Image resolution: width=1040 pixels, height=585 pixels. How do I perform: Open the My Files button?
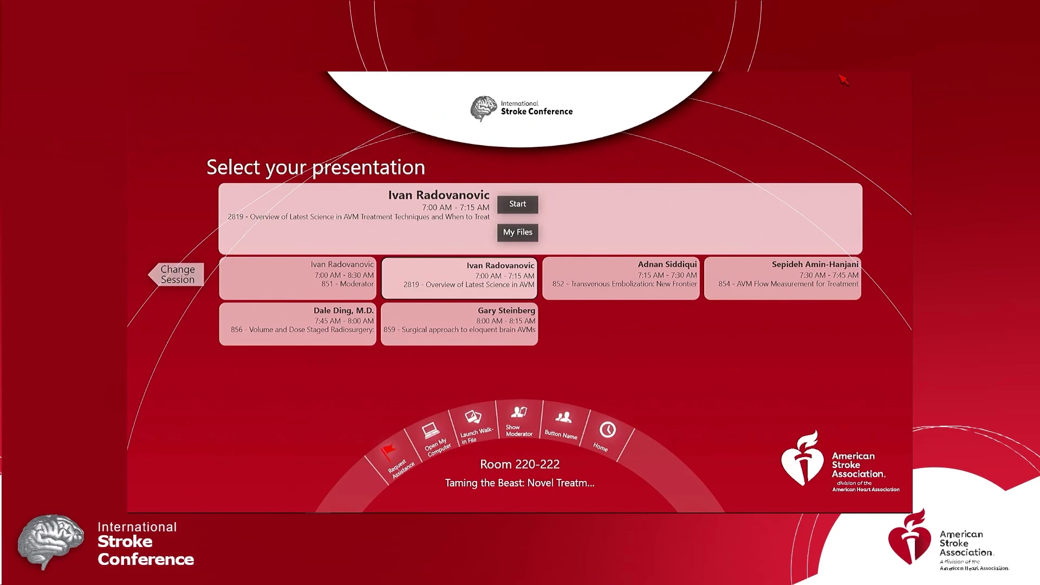click(517, 232)
